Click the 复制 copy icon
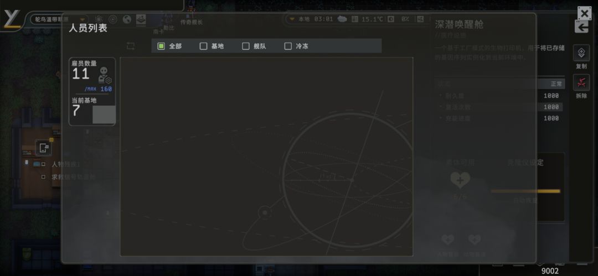 coord(581,53)
